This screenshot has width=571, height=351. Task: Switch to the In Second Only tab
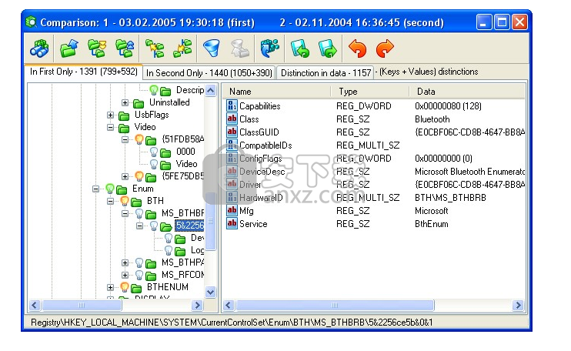point(209,72)
